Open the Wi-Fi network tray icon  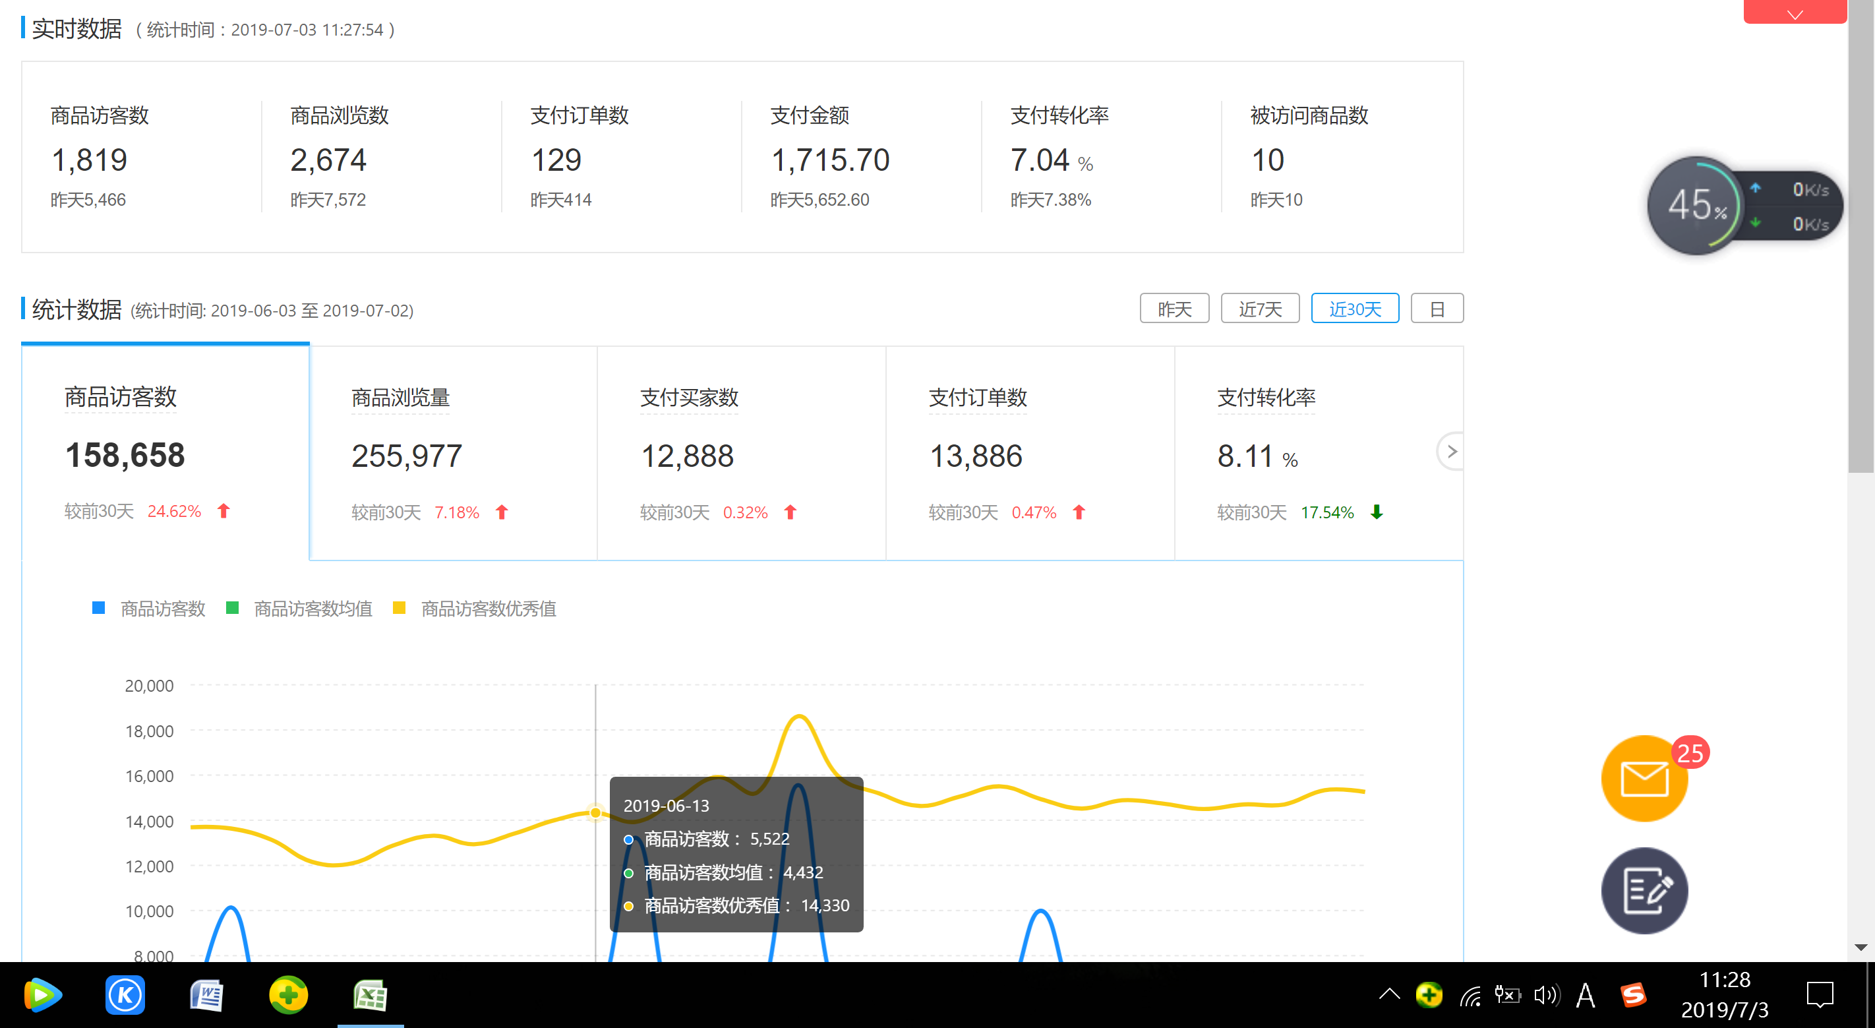tap(1470, 994)
